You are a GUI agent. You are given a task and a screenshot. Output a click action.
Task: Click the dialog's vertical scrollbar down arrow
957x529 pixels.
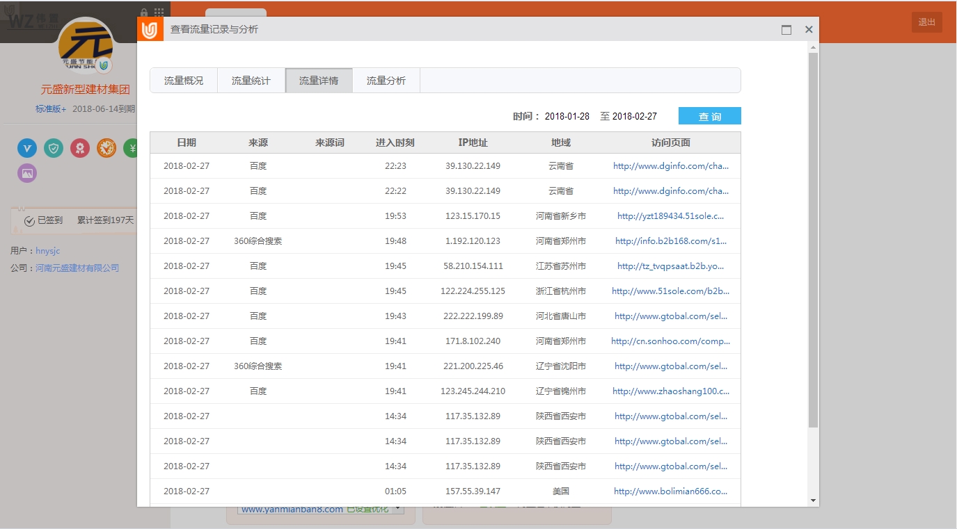pyautogui.click(x=813, y=500)
